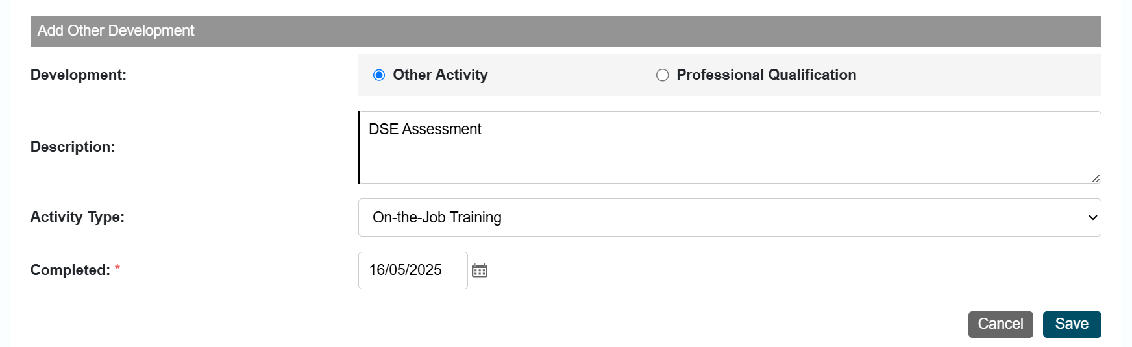Select the Professional Qualification radio button
Viewport: 1132px width, 347px height.
click(x=662, y=75)
